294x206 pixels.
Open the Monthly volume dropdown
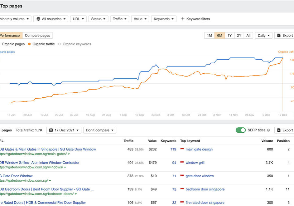point(15,19)
